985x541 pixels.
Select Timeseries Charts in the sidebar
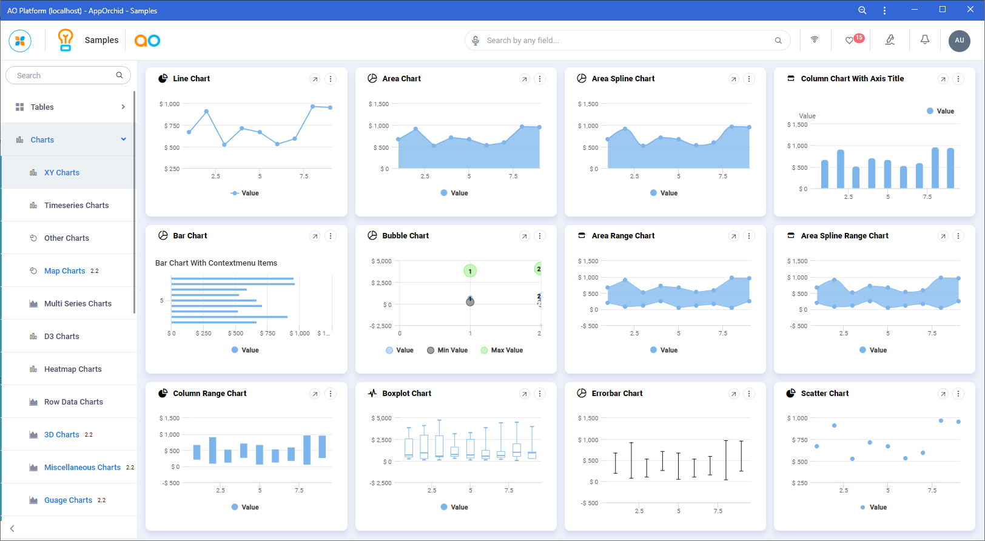[76, 206]
